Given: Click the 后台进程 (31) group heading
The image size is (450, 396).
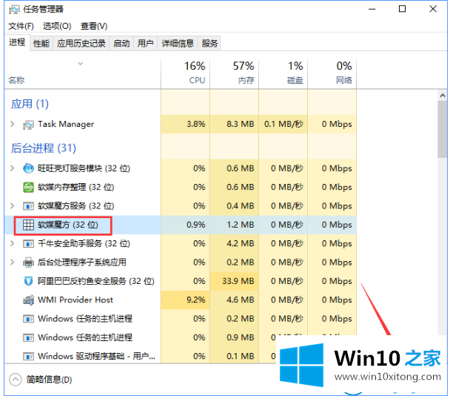Looking at the screenshot, I should point(44,148).
